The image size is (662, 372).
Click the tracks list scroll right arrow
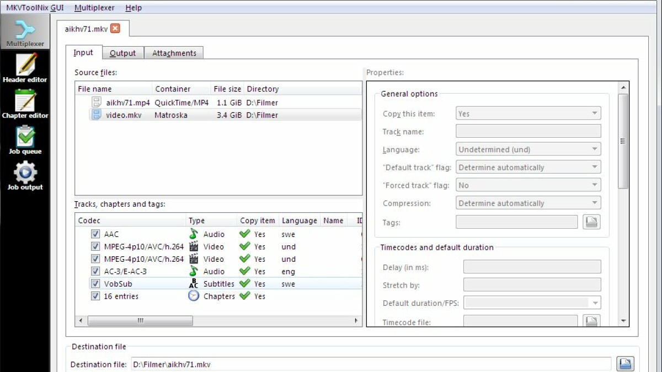(357, 320)
